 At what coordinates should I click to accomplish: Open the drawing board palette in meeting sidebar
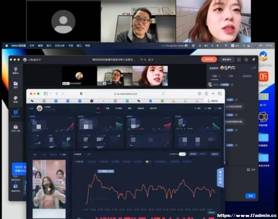click(x=16, y=99)
